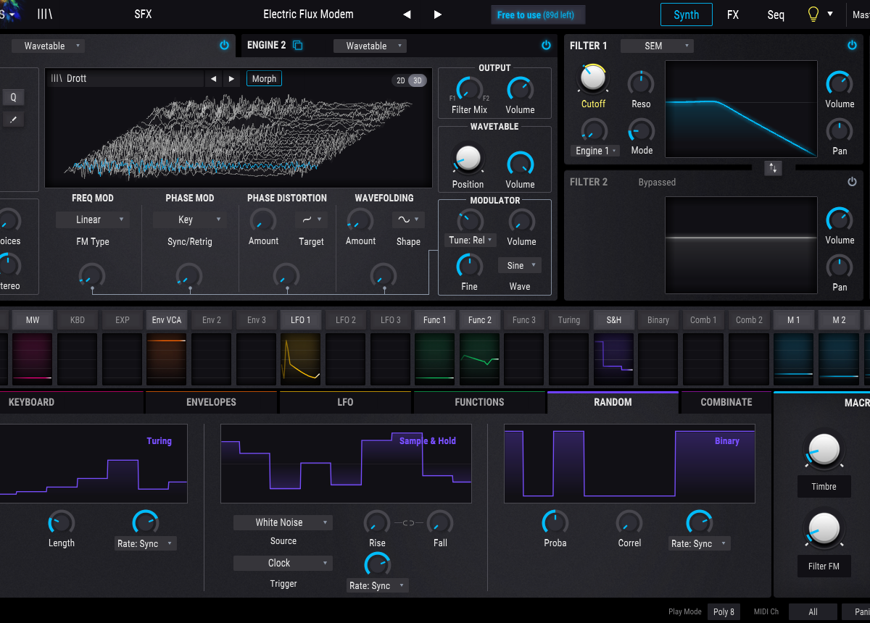Screen dimensions: 870x623
Task: Switch to the FX tab
Action: click(732, 14)
